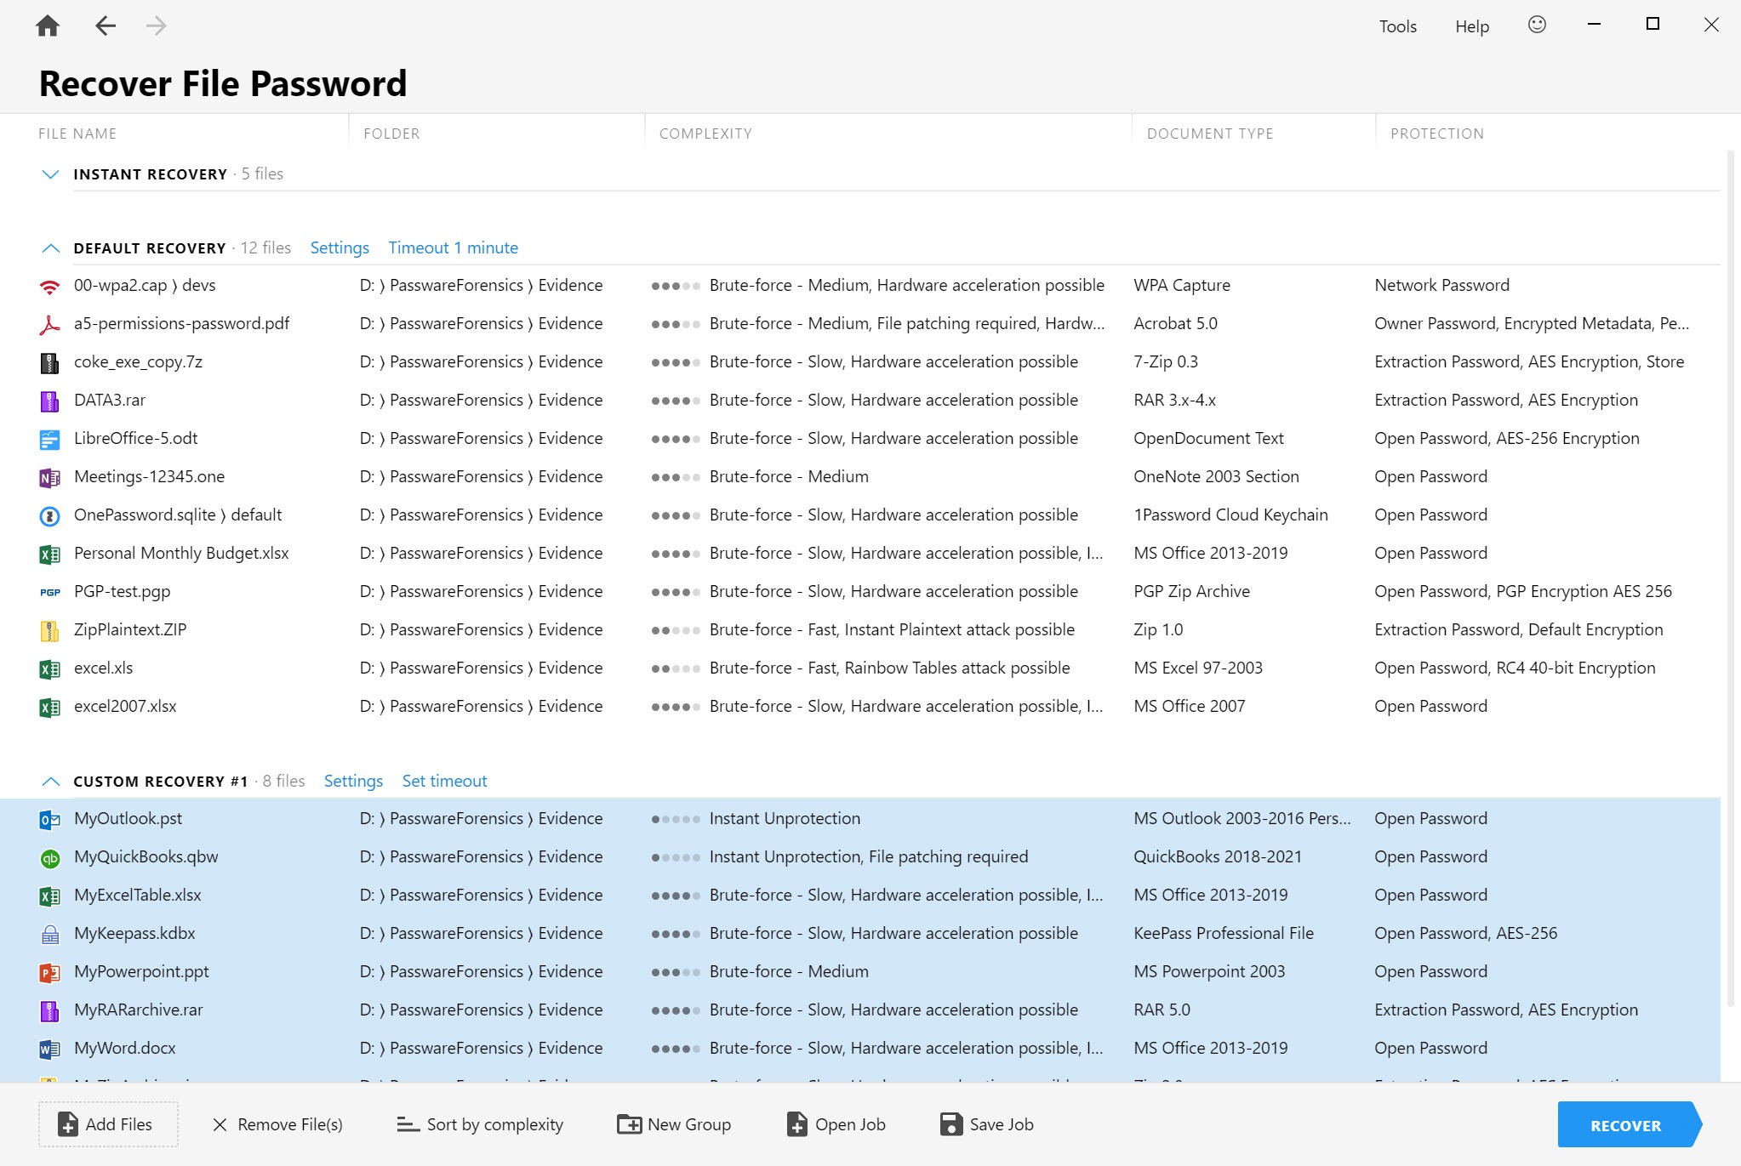Click the Add Files button

click(x=108, y=1124)
